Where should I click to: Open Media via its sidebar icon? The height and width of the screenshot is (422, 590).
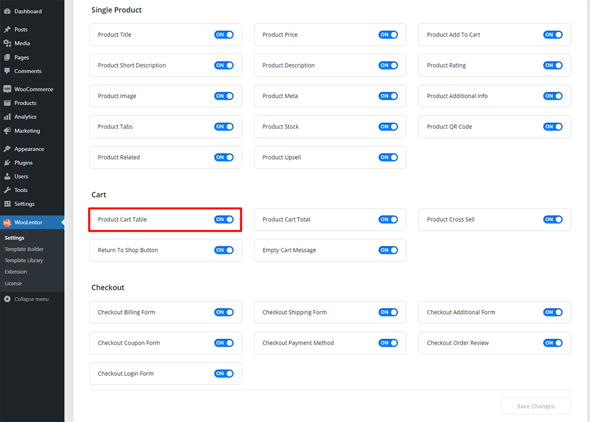click(7, 43)
